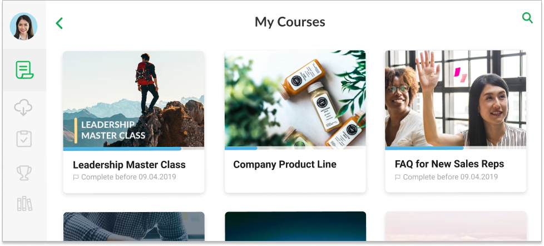Click the FAQ for New Sales Reps progress bar

tap(456, 148)
